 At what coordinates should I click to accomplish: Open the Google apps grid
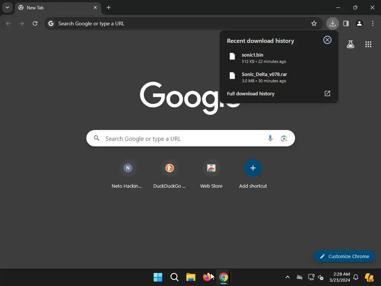[x=368, y=44]
